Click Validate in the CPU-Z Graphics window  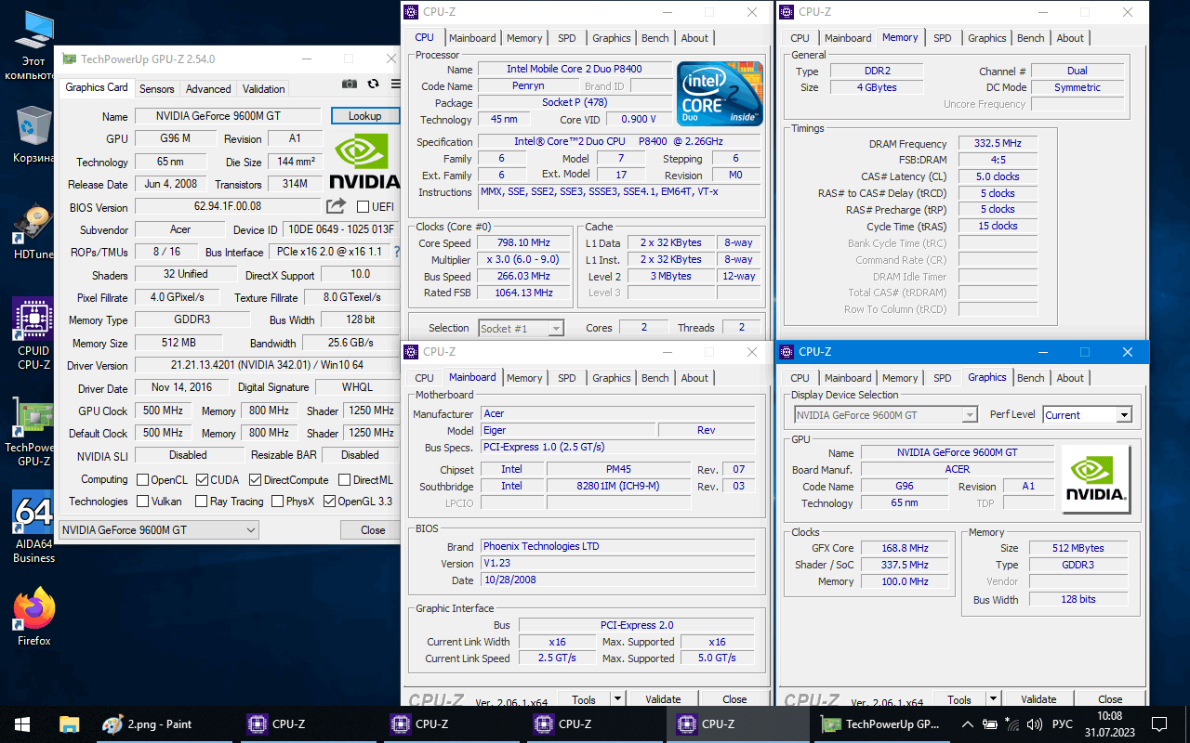[x=1038, y=699]
